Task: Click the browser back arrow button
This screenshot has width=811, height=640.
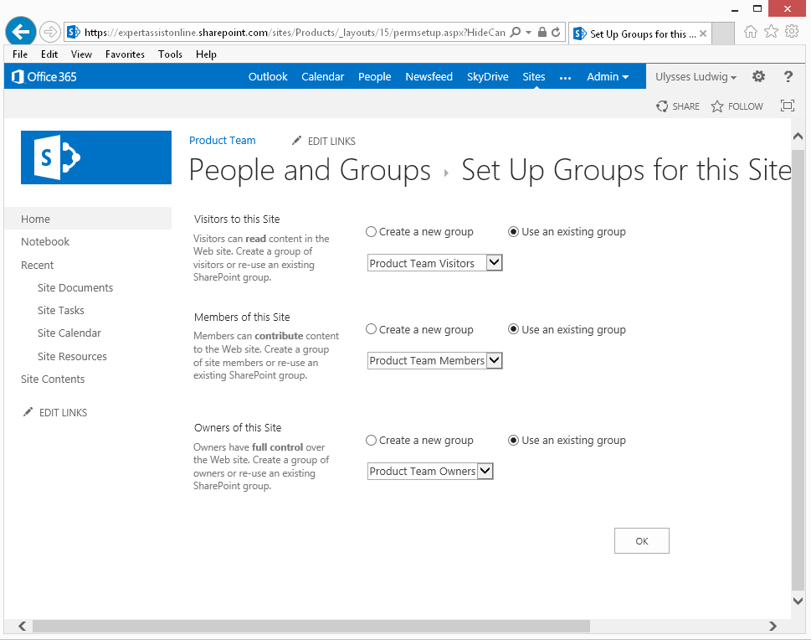Action: (20, 33)
